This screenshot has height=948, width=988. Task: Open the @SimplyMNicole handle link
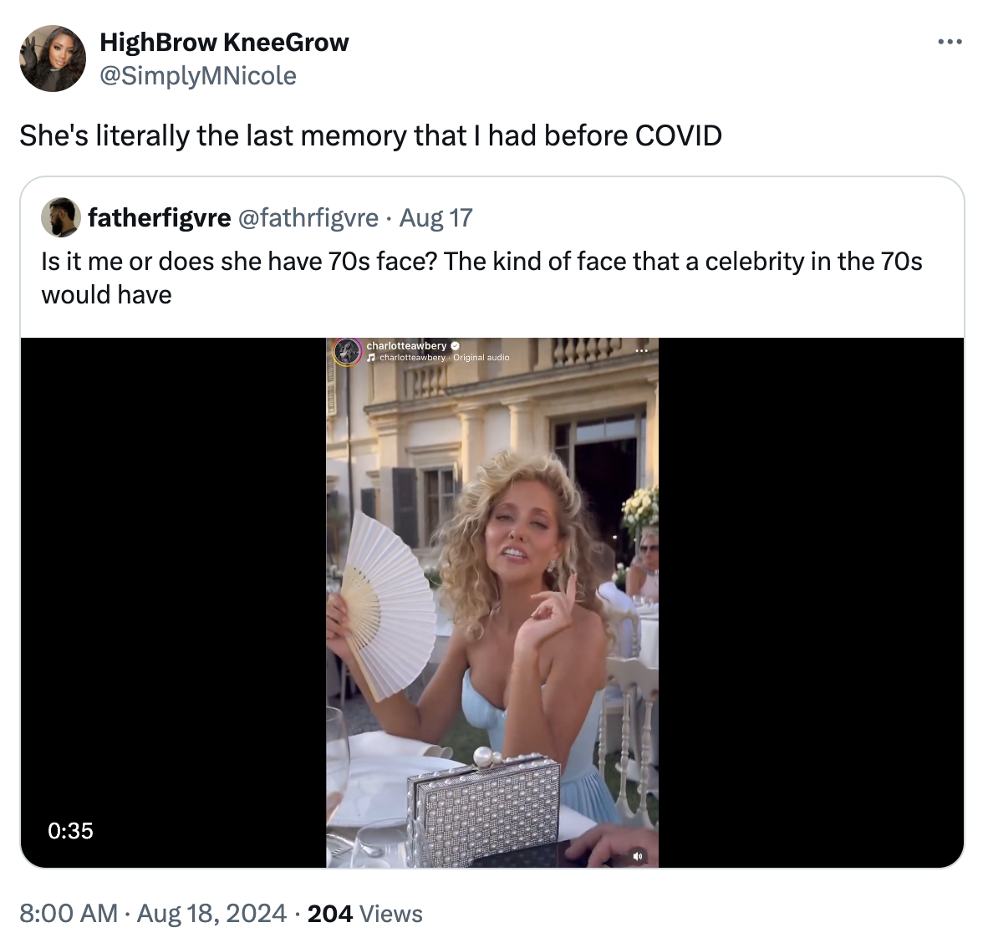pyautogui.click(x=198, y=75)
